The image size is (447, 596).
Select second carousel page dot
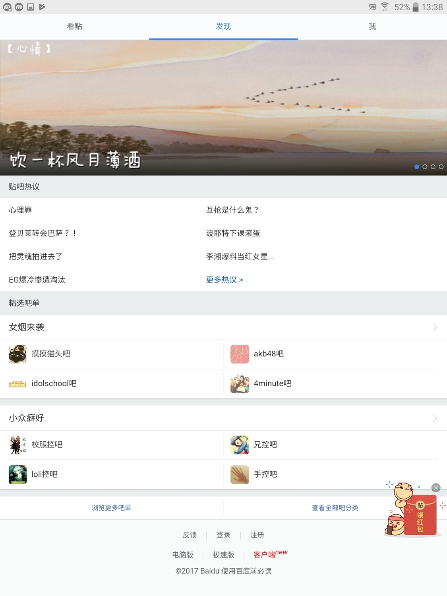(425, 167)
